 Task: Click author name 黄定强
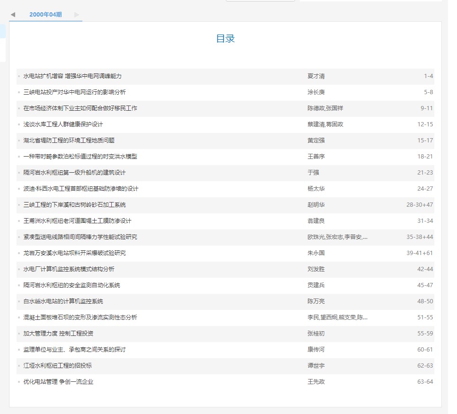316,141
